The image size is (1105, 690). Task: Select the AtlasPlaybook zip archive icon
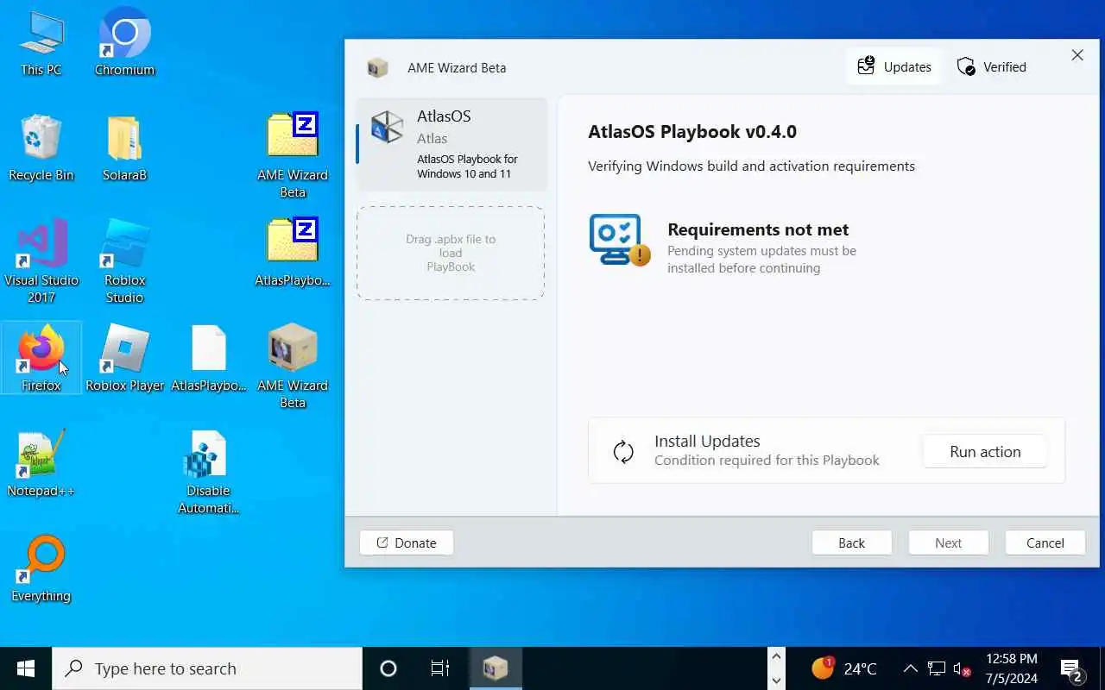click(x=293, y=253)
